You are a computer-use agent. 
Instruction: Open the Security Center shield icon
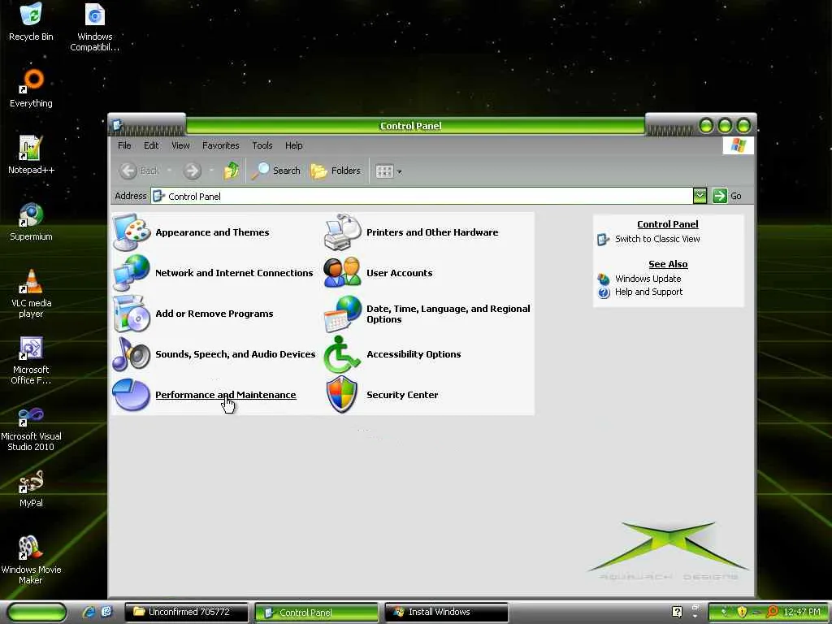343,395
